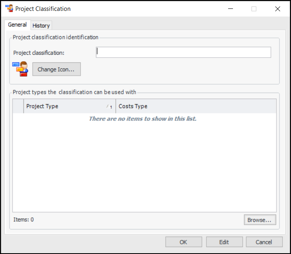Click the Project classification: field label
This screenshot has width=291, height=254.
pyautogui.click(x=39, y=53)
